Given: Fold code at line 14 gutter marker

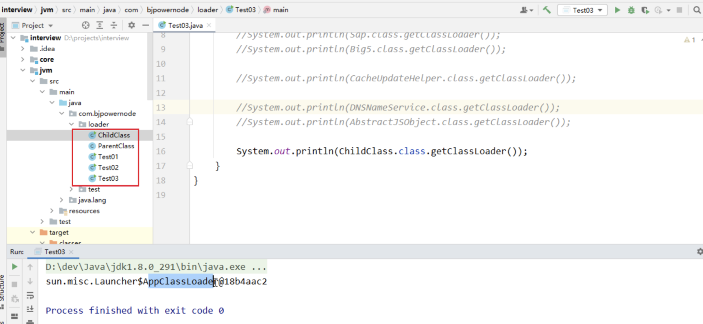Looking at the screenshot, I should tap(189, 122).
